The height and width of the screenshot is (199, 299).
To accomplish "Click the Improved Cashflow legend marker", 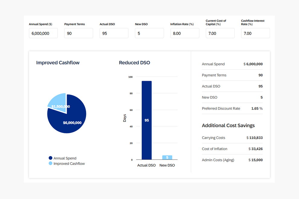I will (50, 163).
